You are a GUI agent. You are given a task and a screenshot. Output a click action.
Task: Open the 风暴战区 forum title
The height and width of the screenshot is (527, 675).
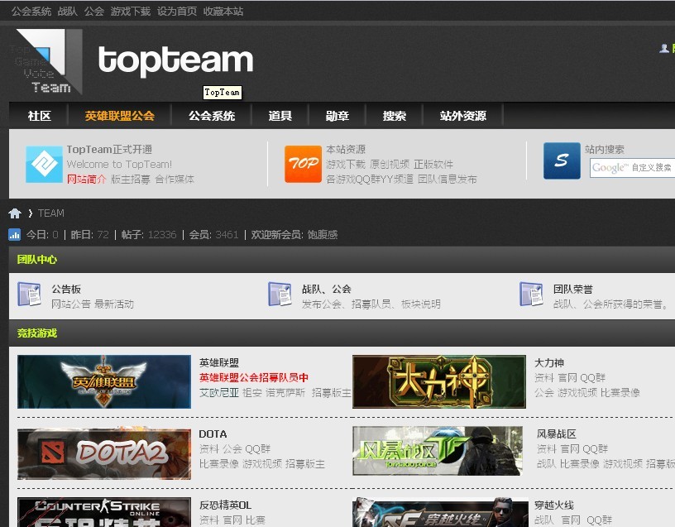coord(557,434)
